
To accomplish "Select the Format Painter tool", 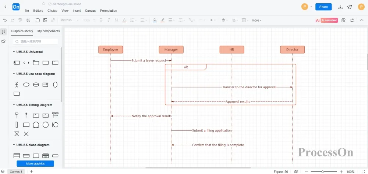I will (21, 20).
